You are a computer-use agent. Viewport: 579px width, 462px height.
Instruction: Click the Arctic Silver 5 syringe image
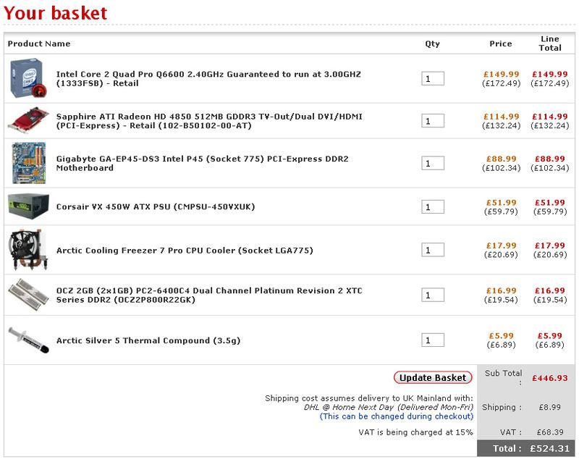tap(29, 340)
